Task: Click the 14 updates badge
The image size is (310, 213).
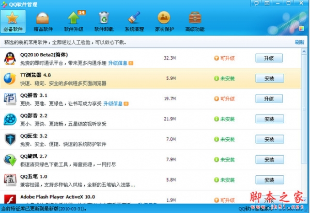Action: pos(82,13)
